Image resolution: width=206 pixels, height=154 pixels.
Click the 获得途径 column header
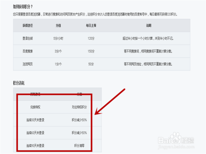[28, 25]
